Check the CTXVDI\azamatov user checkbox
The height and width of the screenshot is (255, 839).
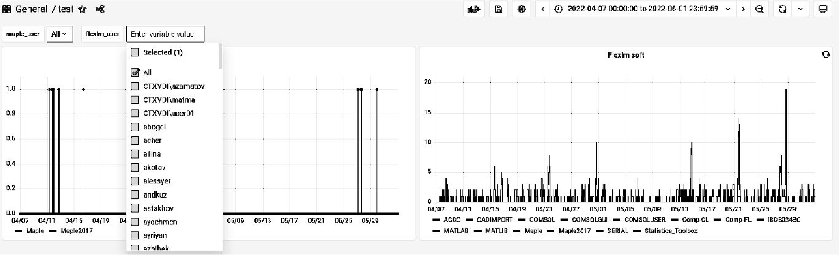pyautogui.click(x=135, y=86)
